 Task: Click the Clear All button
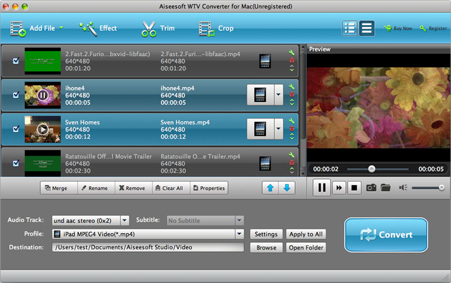point(171,188)
